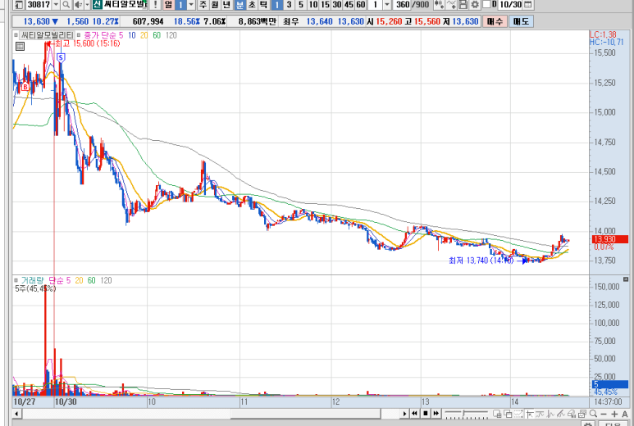
Task: Open the calendar date picker icon
Action: pos(527,4)
